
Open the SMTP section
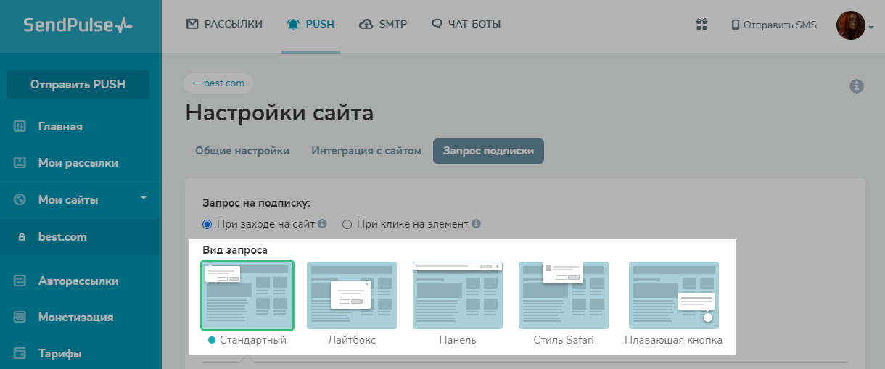point(383,24)
